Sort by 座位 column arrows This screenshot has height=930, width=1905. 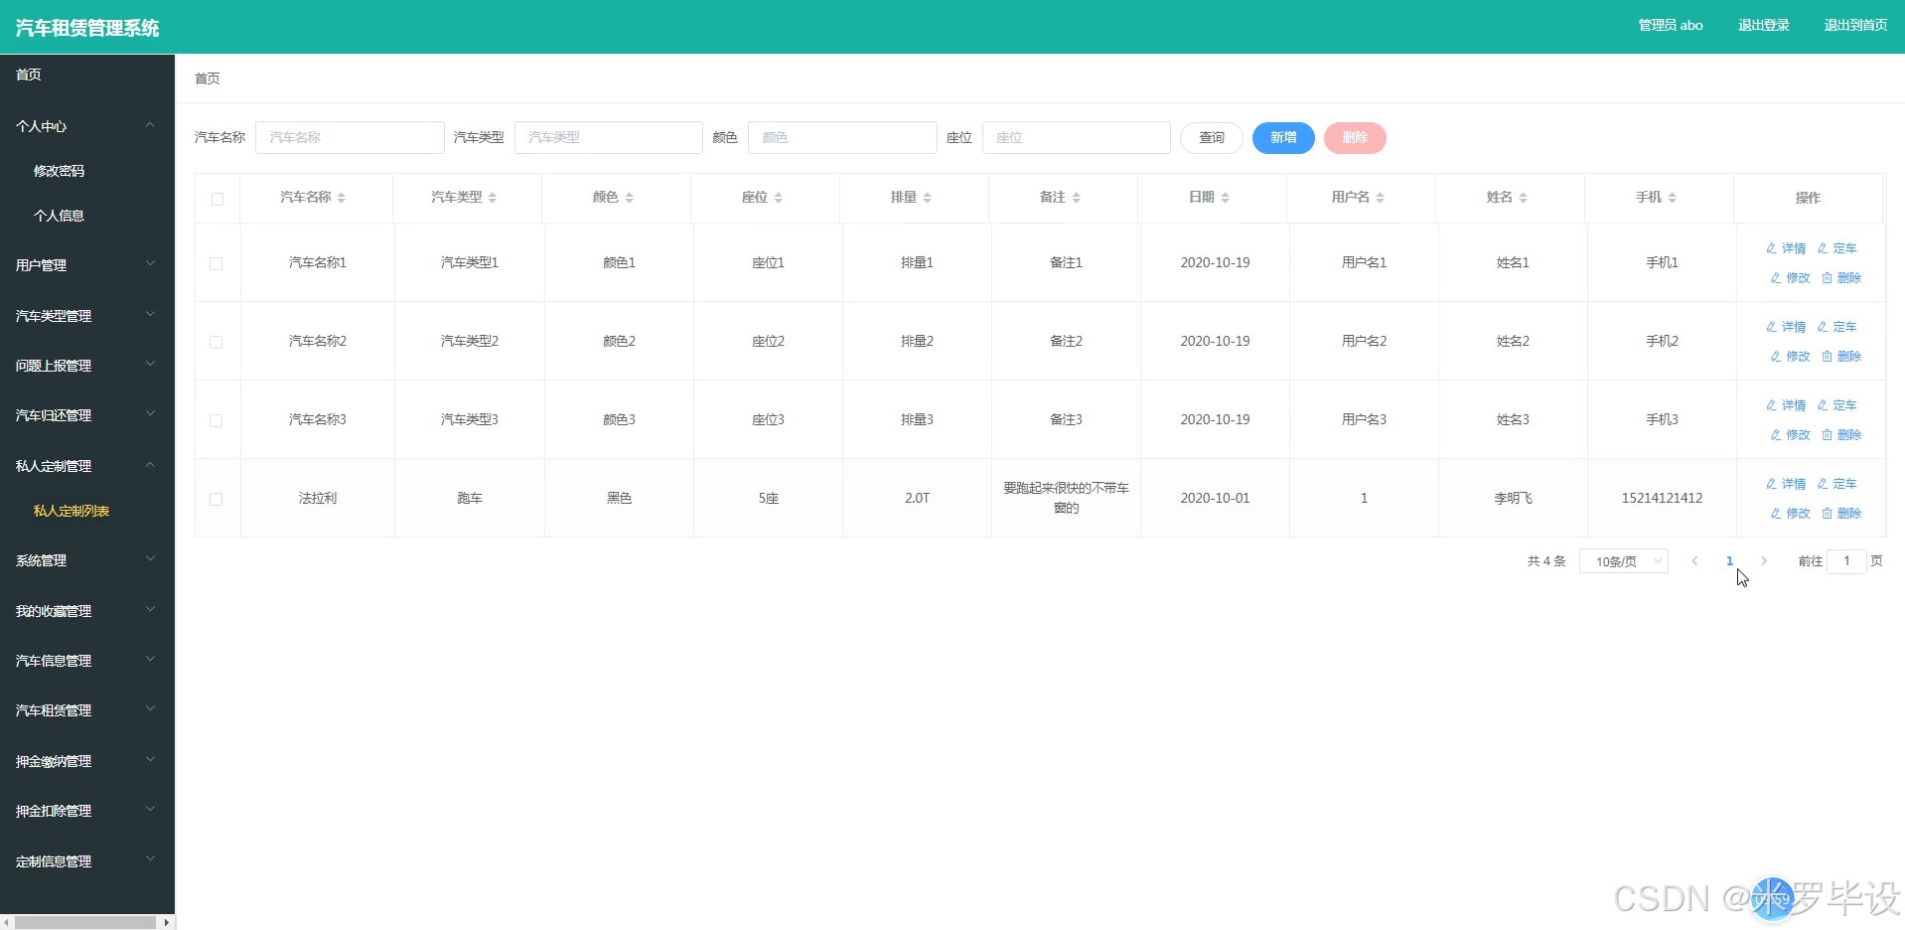point(778,198)
